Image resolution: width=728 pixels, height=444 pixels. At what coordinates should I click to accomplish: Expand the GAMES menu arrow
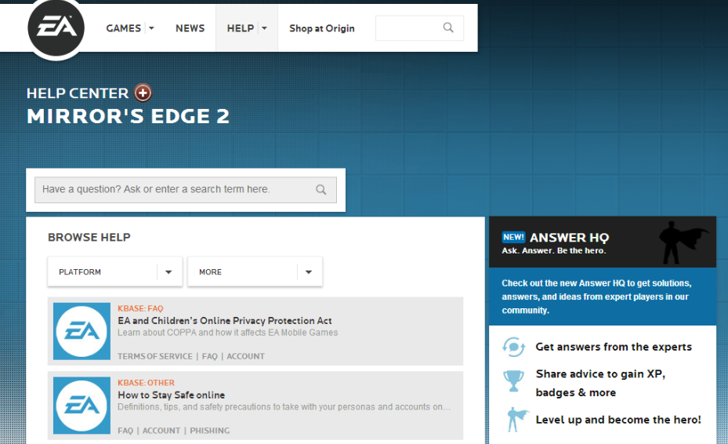(151, 28)
